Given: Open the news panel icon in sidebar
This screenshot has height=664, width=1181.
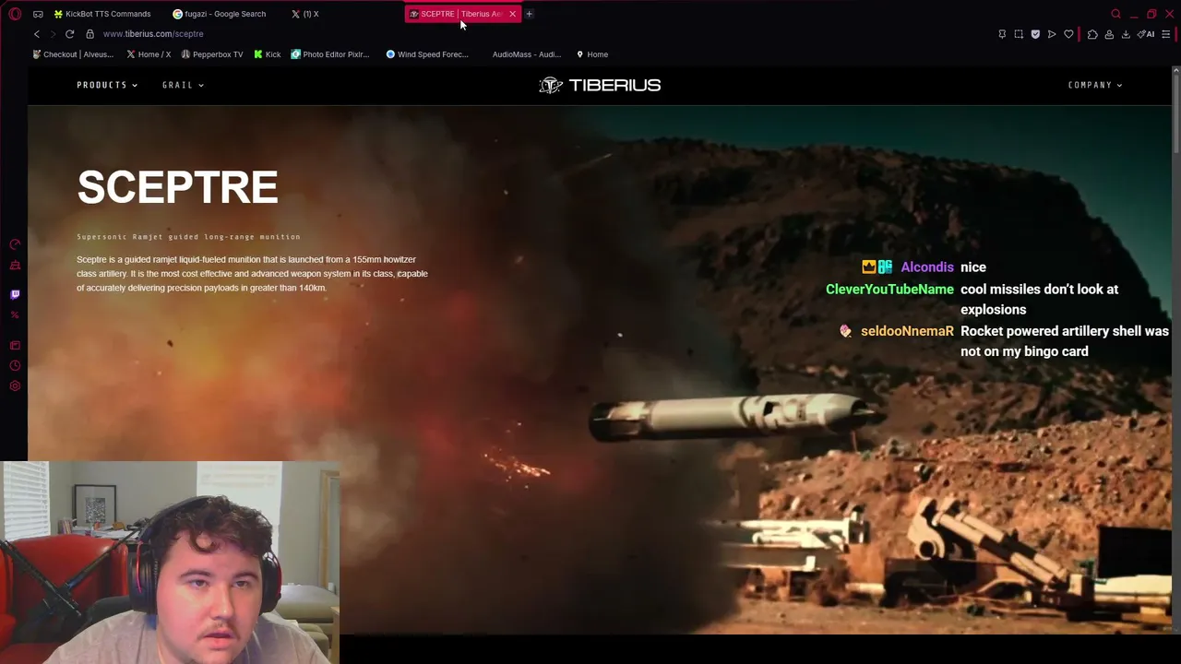Looking at the screenshot, I should 15,345.
